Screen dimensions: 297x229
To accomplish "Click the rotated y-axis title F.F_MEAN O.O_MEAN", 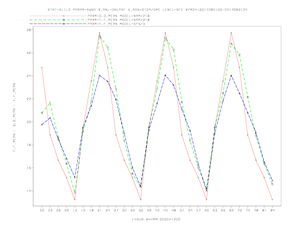I will point(14,117).
